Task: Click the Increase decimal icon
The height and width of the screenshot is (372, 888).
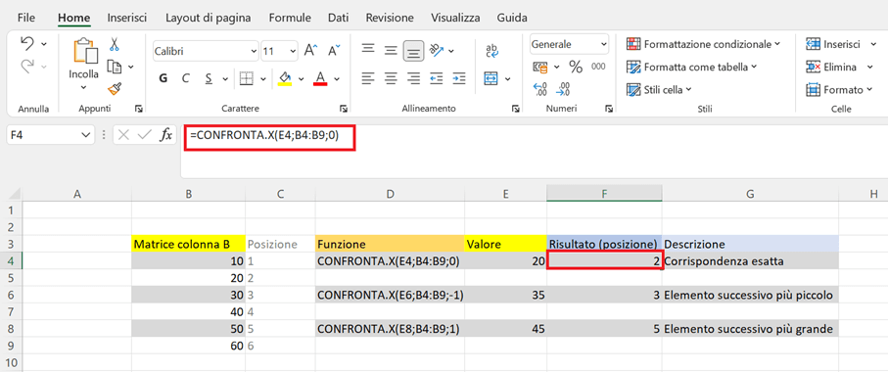Action: coord(540,89)
